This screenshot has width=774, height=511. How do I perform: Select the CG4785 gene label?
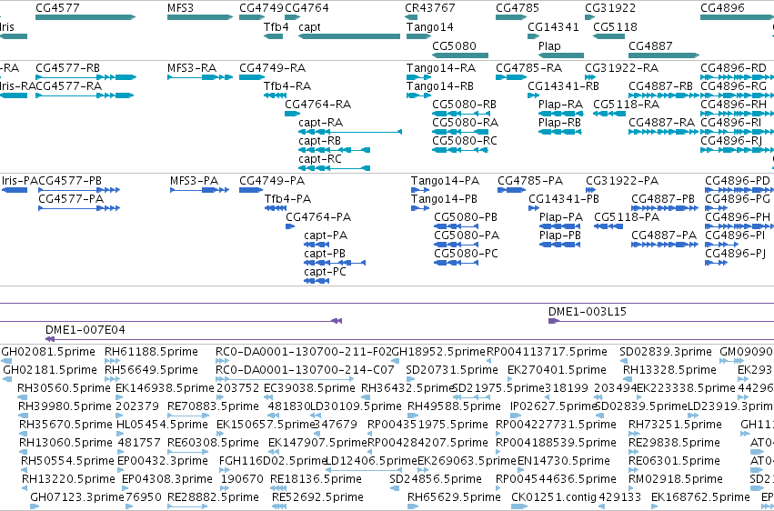(518, 8)
